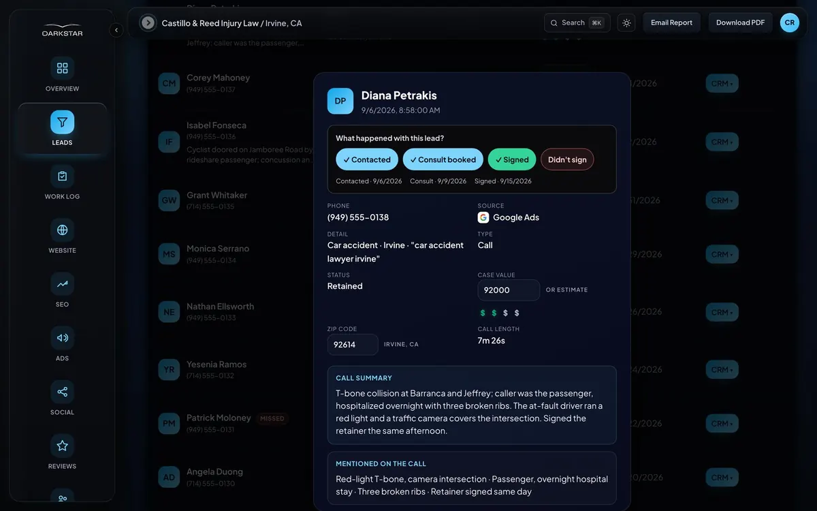Set estimate to three dollar signs

(505, 313)
